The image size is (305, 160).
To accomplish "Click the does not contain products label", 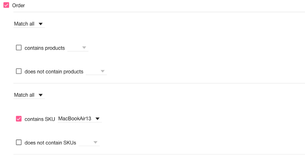I will pos(54,72).
